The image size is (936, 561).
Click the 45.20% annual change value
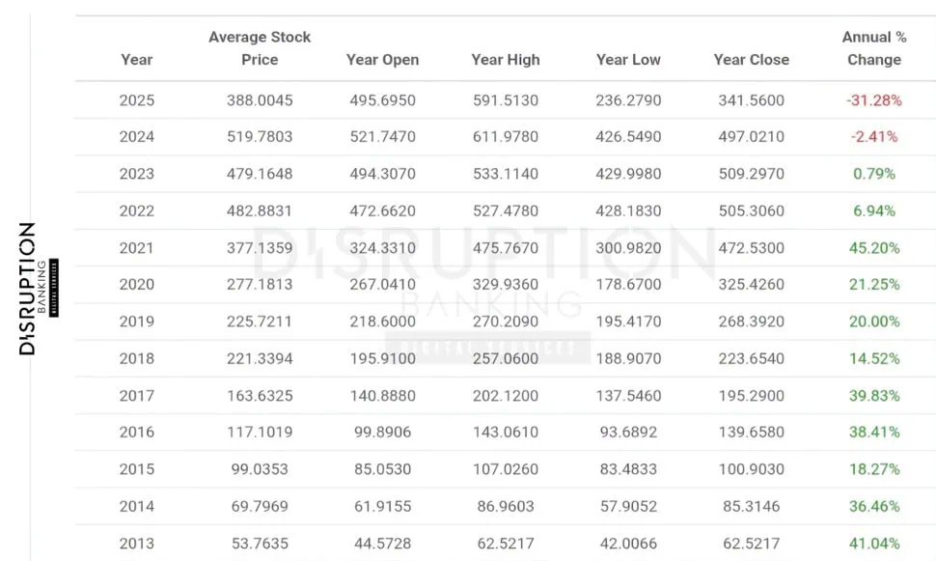(x=874, y=248)
